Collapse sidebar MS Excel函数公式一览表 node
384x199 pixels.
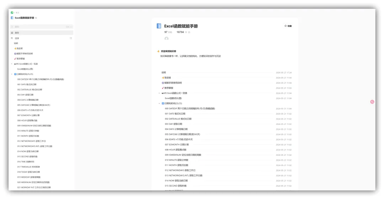click(11, 64)
